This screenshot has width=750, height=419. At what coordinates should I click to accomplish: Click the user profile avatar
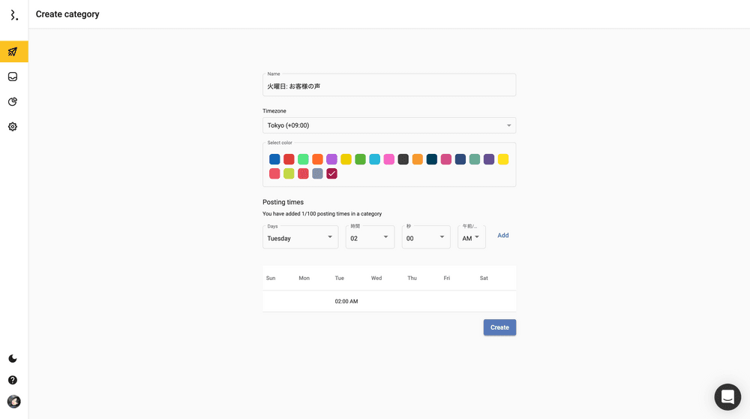(13, 402)
